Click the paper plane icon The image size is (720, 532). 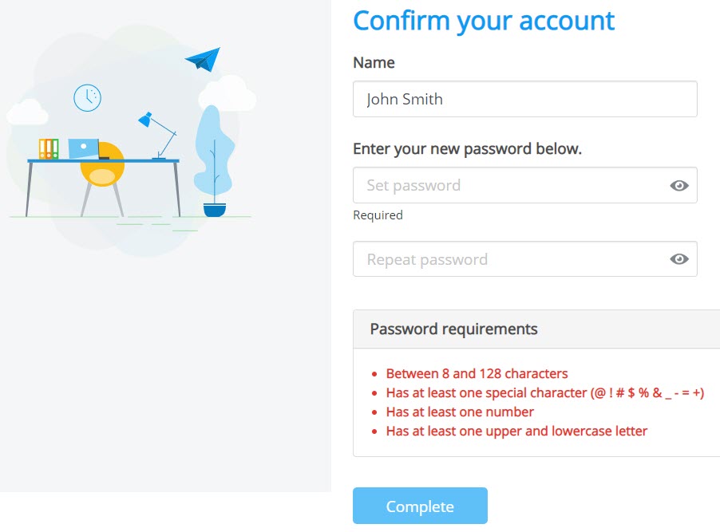(204, 59)
